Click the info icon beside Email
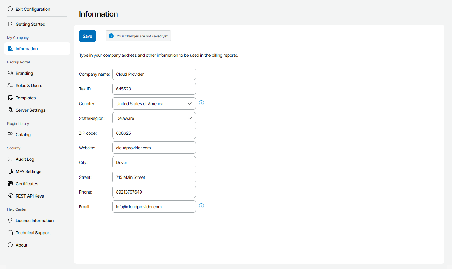452x269 pixels. (x=201, y=206)
